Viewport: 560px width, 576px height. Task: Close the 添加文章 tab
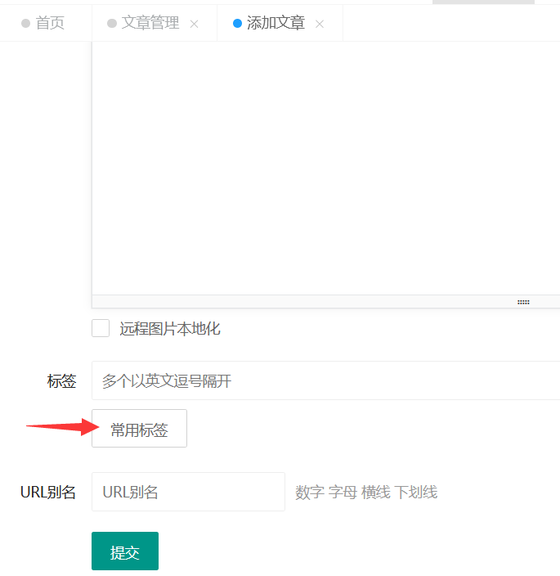(320, 25)
